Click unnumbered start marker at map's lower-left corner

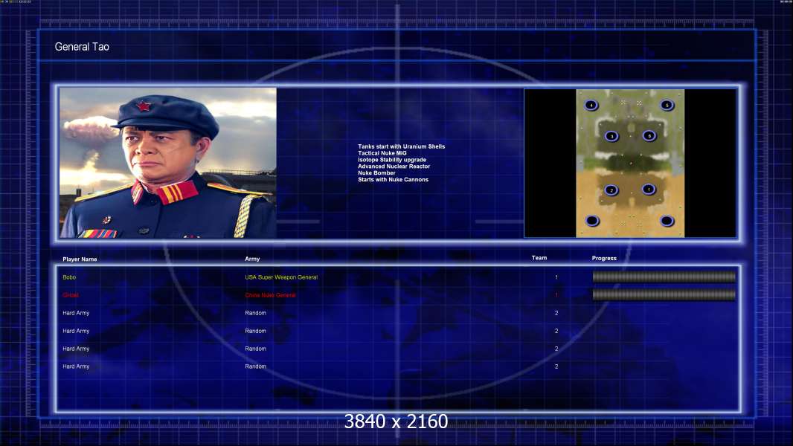click(592, 221)
